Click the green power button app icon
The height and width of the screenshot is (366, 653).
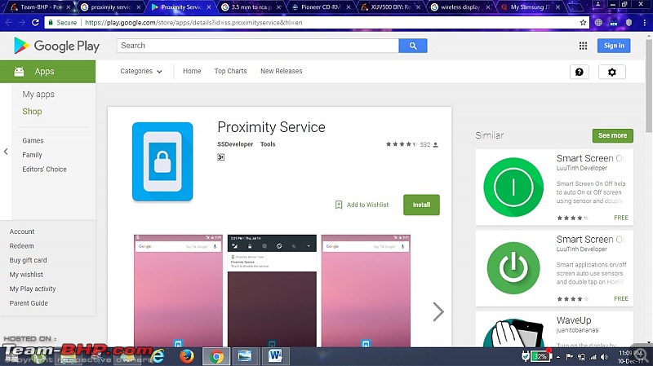pyautogui.click(x=513, y=268)
